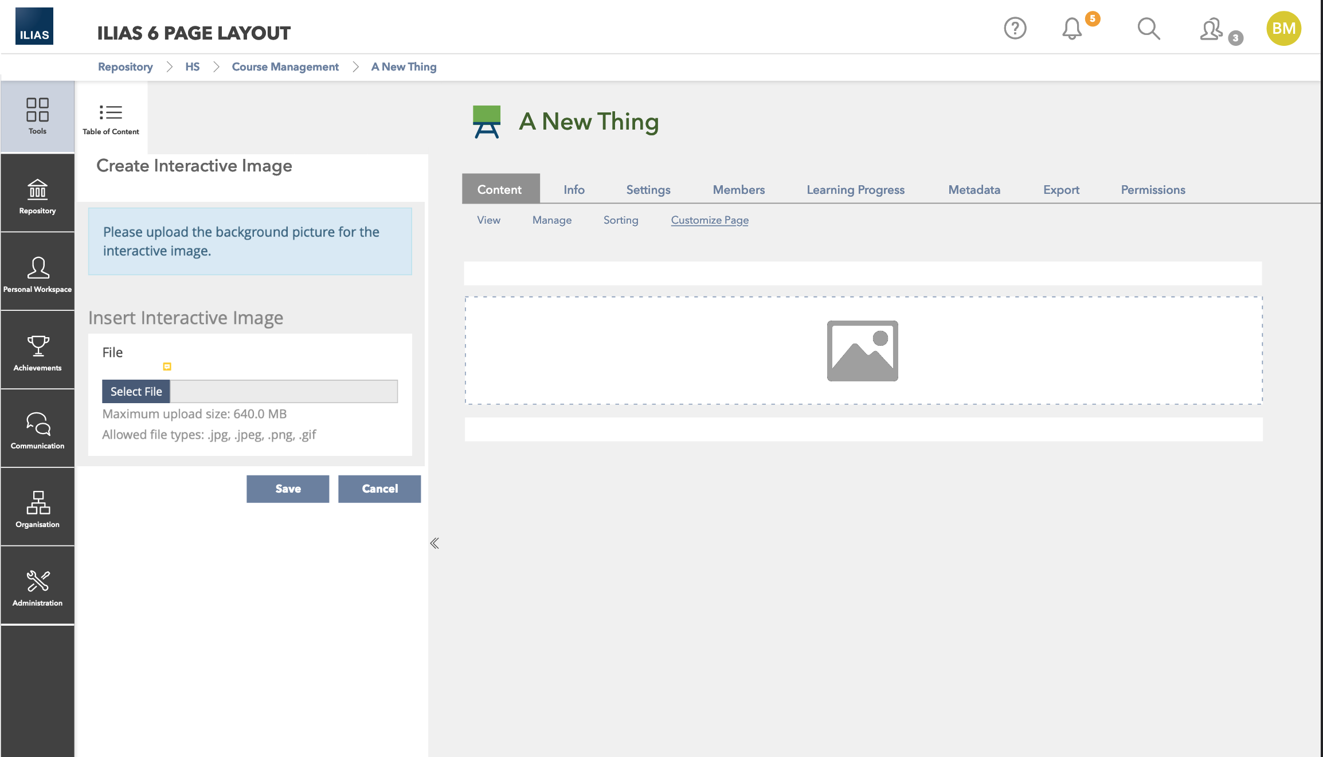
Task: Switch to the Settings tab
Action: point(648,190)
